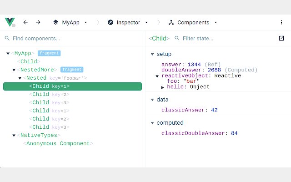Click the MyApp layers icon
Image resolution: width=291 pixels, height=182 pixels.
[x=55, y=22]
